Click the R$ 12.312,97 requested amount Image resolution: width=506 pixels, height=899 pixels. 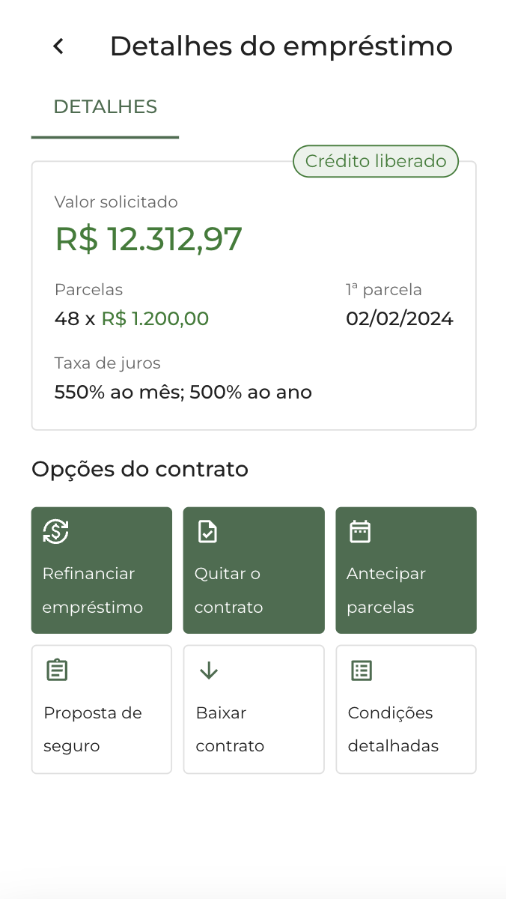[149, 239]
